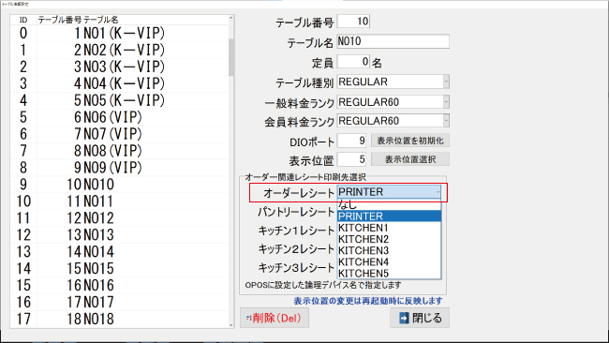Screen dimensions: 609x343
Task: Click the 表示位置を初期化 button
Action: [410, 141]
